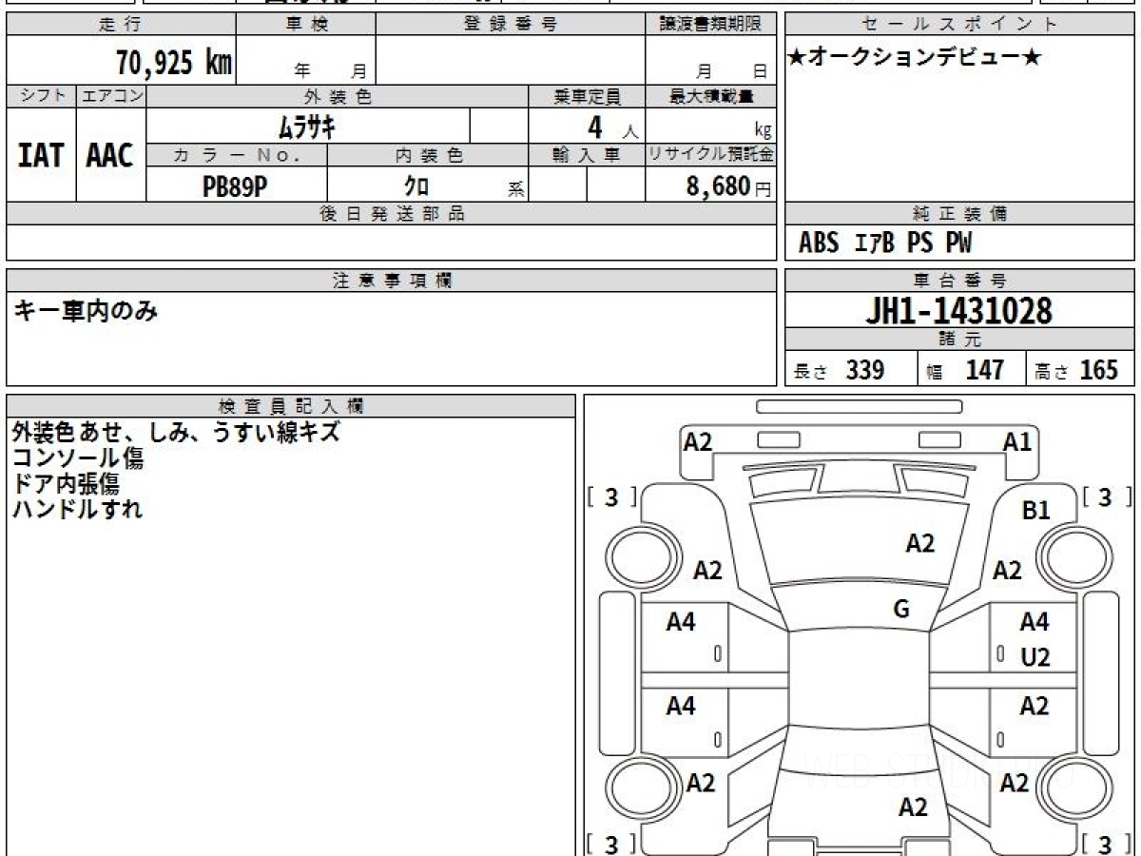This screenshot has width=1141, height=856.
Task: Click the color code PB89P
Action: click(236, 186)
